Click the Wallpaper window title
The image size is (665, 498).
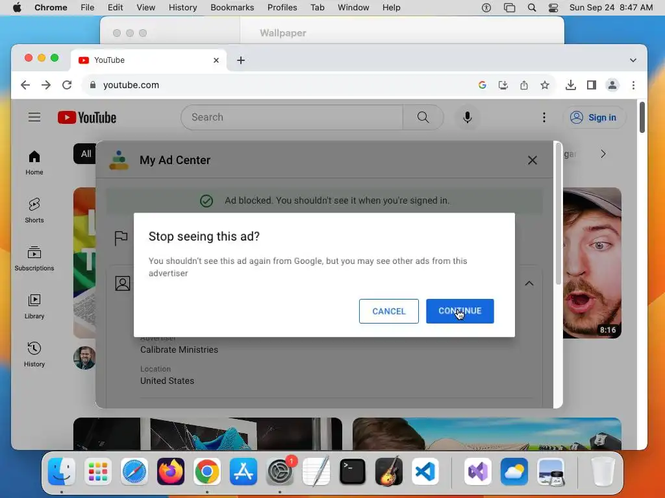click(x=283, y=33)
